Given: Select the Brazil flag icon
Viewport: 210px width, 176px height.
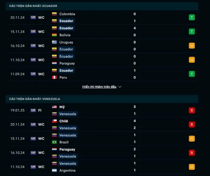Looking at the screenshot, I should [x=54, y=142].
